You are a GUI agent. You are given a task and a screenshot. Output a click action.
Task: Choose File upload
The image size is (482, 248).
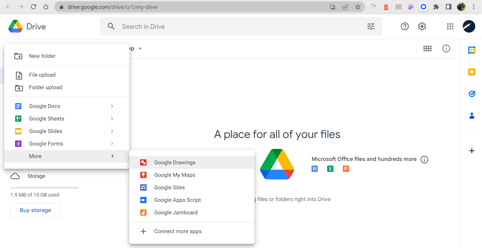67,75
